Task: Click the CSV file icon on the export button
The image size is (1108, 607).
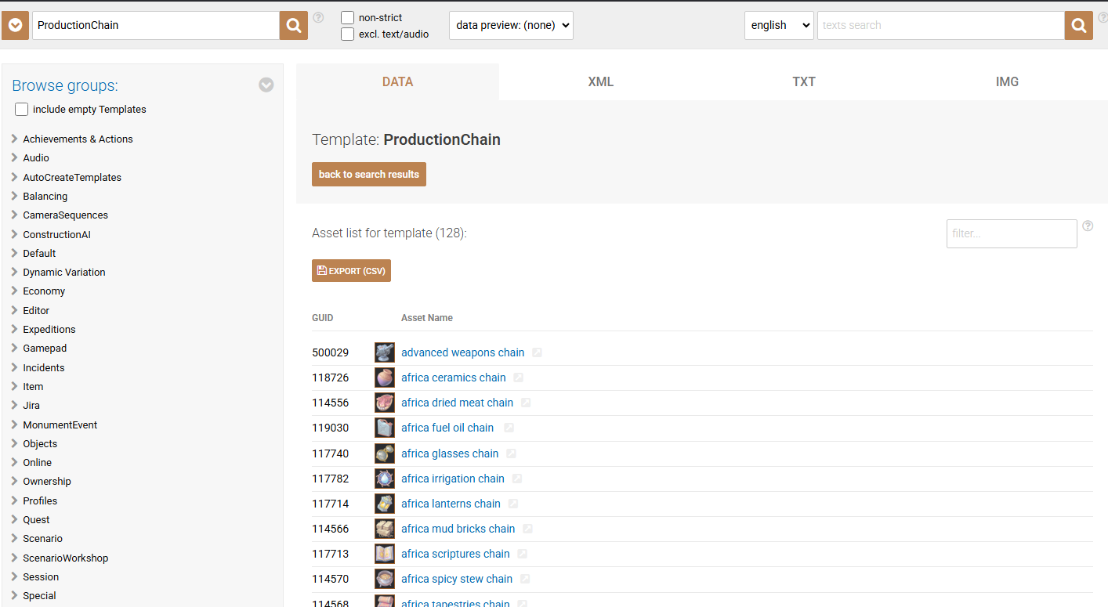Action: (323, 270)
